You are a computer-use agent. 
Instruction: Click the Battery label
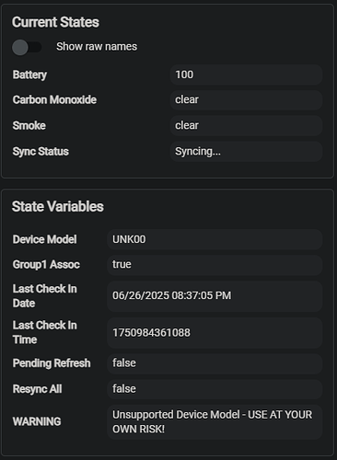click(x=29, y=75)
